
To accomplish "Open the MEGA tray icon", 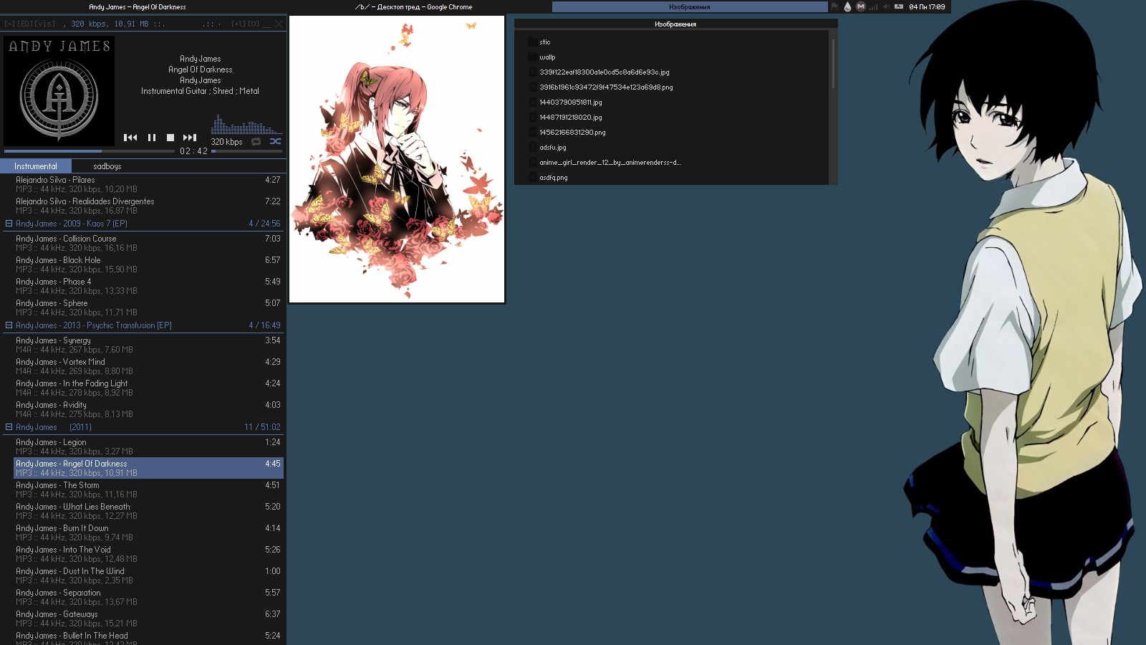I will (861, 6).
